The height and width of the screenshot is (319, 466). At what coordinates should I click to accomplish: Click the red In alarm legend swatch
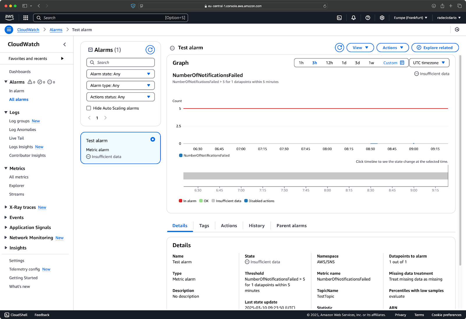181,201
